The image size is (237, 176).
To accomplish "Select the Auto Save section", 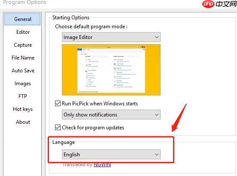I will pos(23,71).
